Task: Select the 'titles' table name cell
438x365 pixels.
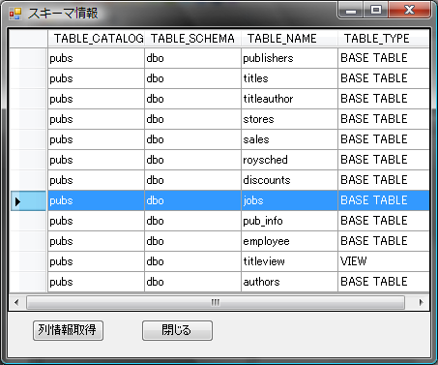Action: pos(289,78)
